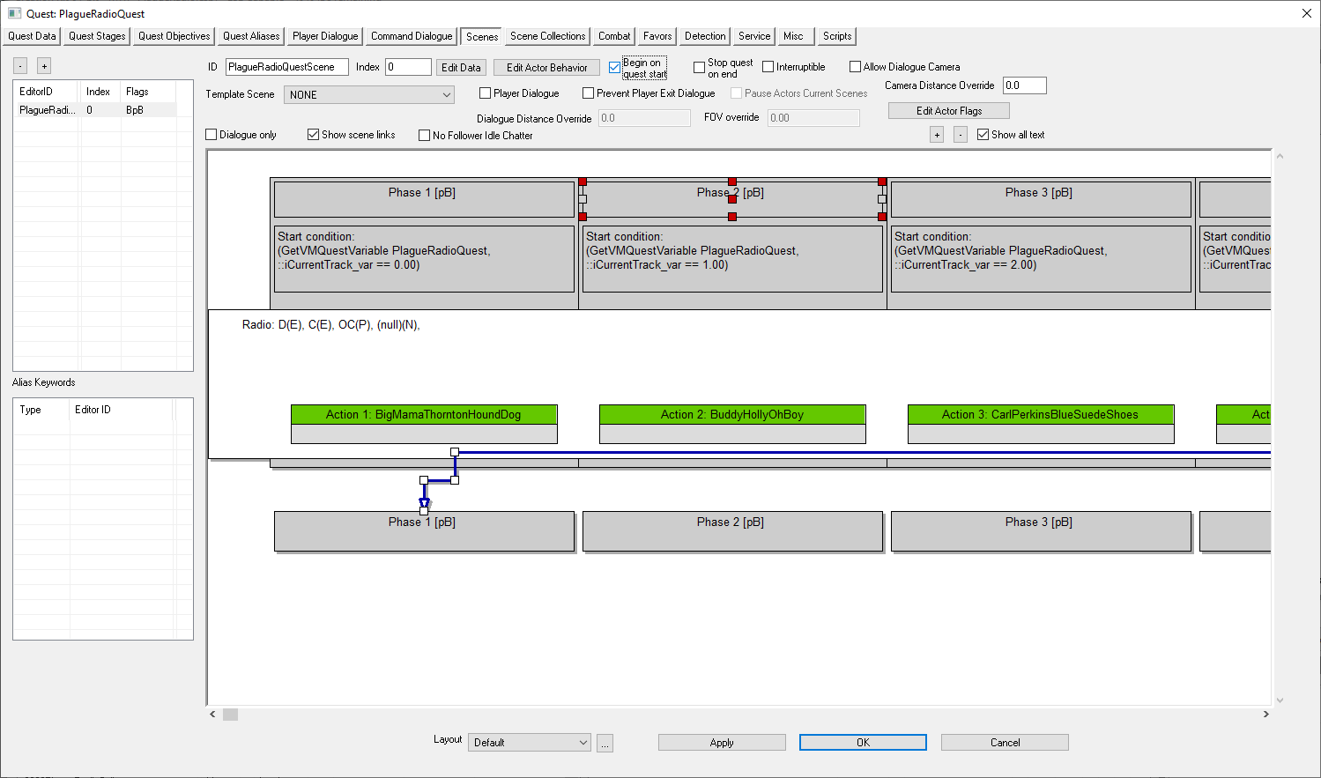This screenshot has width=1321, height=778.
Task: Open the Scene Collections tab
Action: coord(547,36)
